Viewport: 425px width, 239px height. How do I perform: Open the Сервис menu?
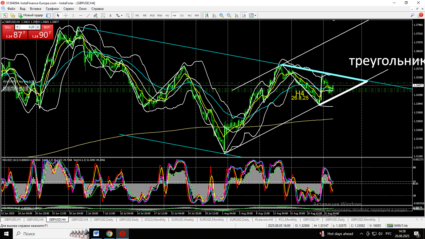tap(69, 9)
